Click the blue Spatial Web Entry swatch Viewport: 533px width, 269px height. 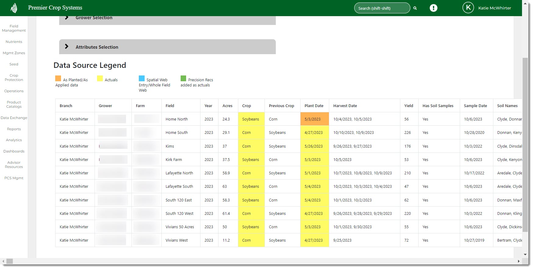click(x=142, y=79)
